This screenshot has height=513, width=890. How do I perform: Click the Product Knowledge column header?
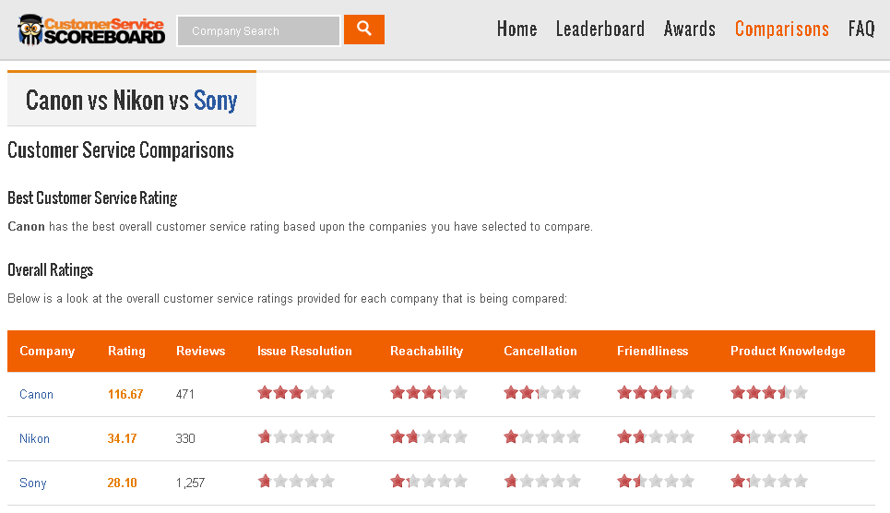coord(788,352)
